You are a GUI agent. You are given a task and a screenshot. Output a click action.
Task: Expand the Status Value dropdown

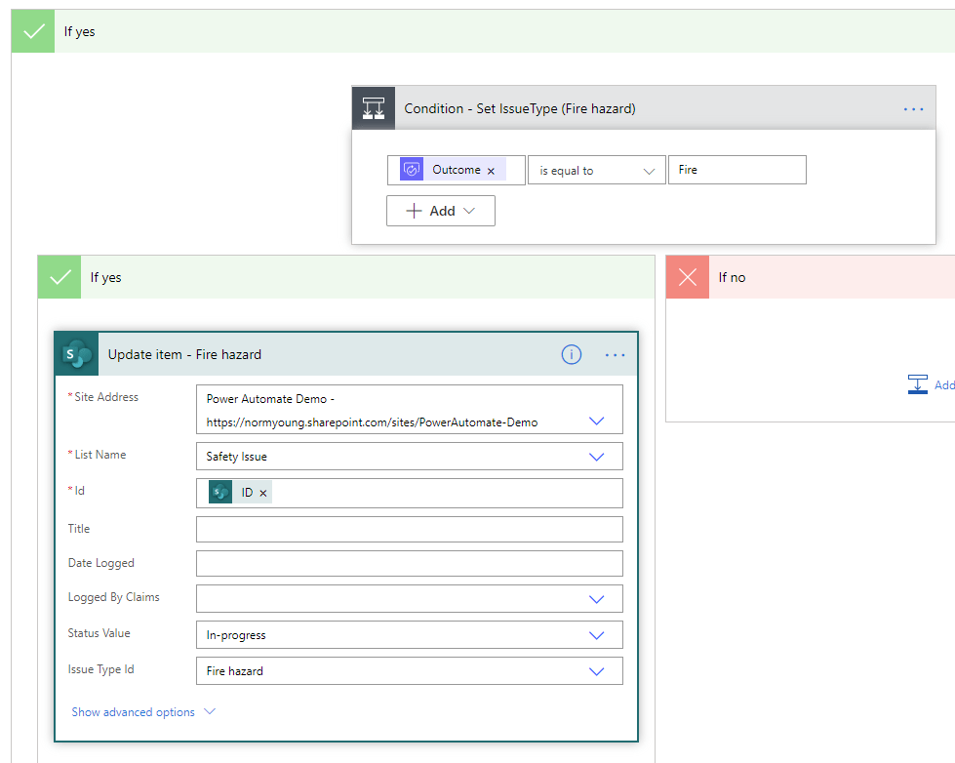tap(597, 635)
